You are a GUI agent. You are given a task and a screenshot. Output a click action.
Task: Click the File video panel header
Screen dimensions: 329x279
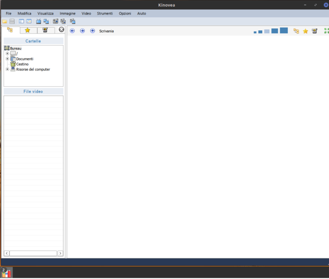(33, 91)
